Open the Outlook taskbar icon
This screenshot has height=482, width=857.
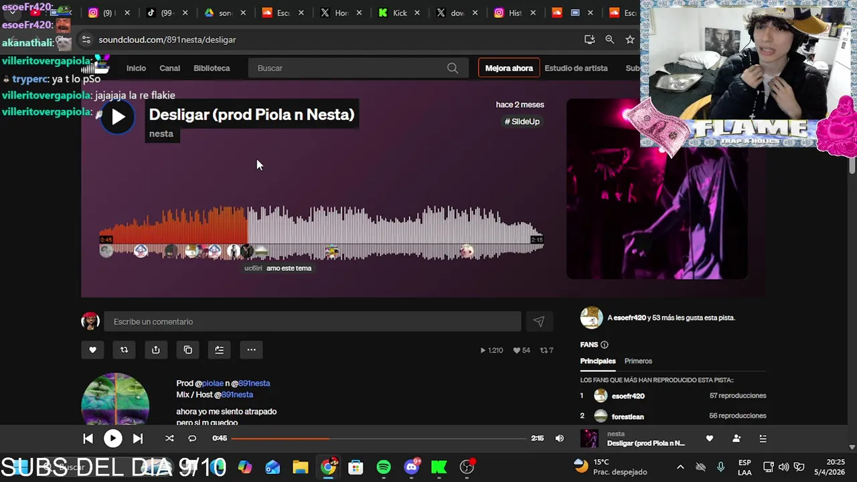pos(272,467)
